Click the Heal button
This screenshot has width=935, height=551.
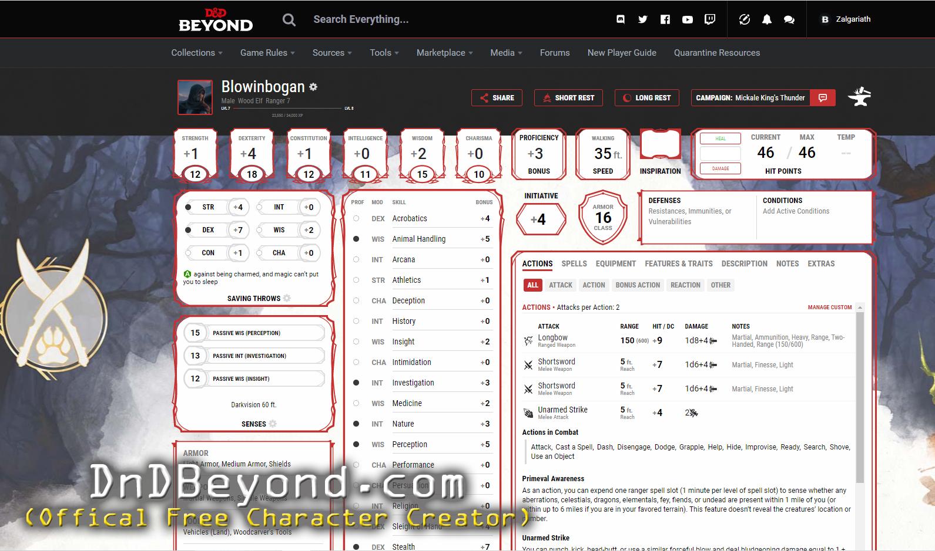720,138
